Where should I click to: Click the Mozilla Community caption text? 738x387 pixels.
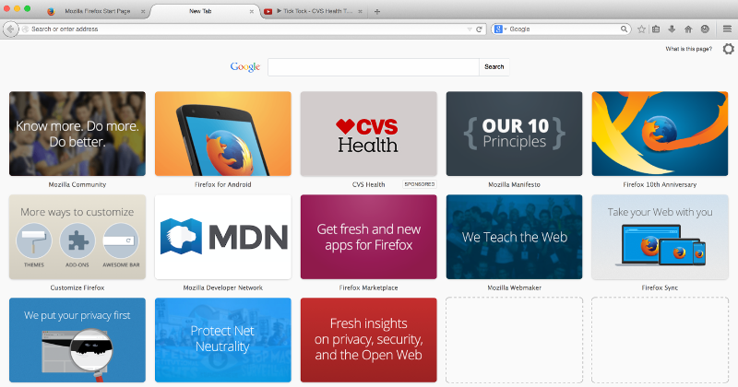pyautogui.click(x=77, y=185)
